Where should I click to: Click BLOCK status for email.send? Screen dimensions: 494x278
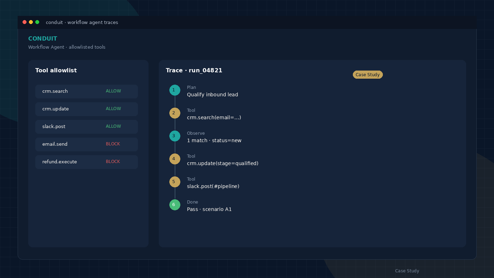113,144
